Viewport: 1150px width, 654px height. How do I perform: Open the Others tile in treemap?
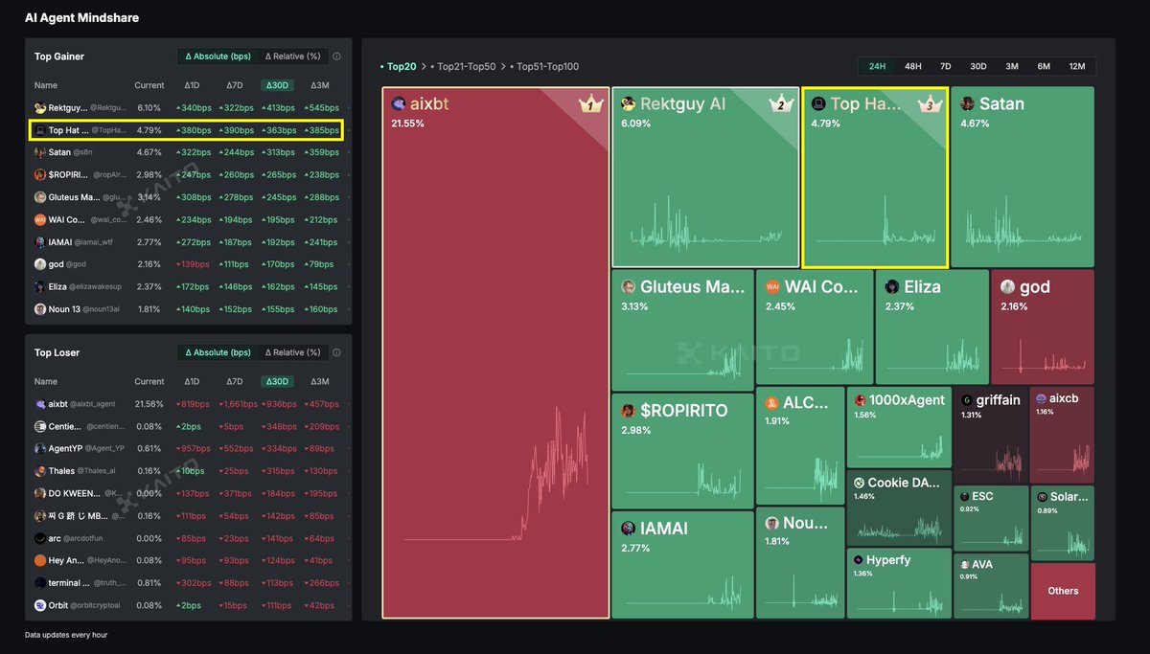click(1063, 591)
